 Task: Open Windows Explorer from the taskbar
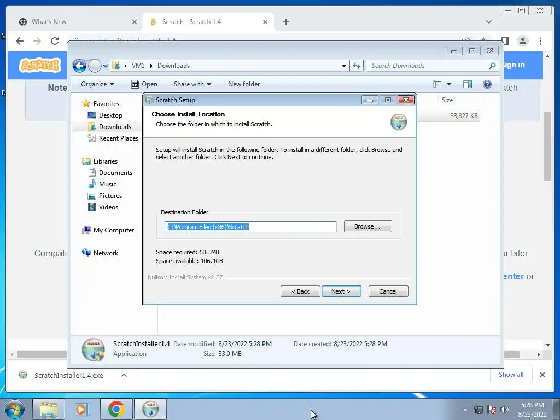tap(49, 409)
